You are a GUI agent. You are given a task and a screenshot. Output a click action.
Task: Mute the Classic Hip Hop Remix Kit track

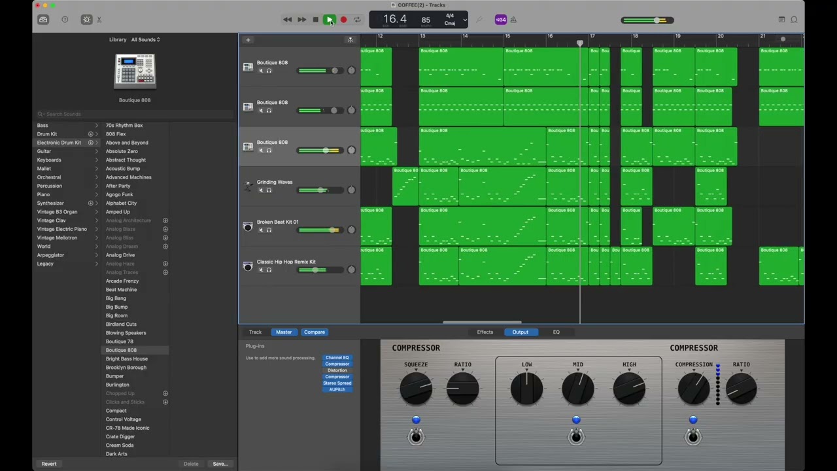click(261, 270)
